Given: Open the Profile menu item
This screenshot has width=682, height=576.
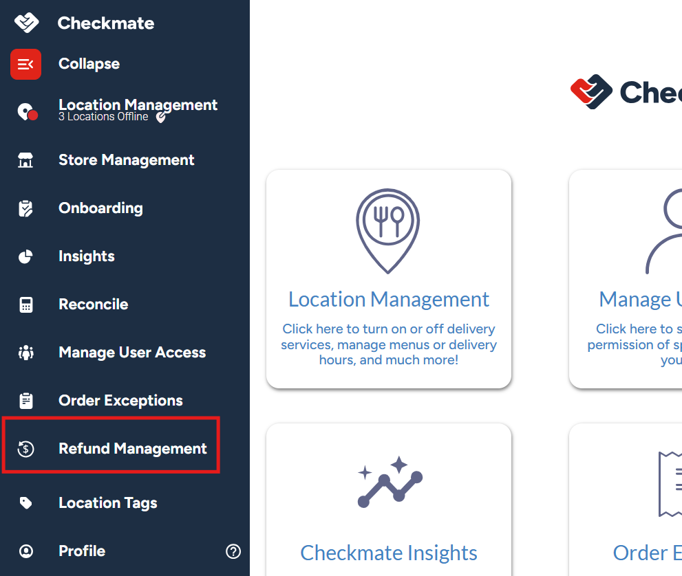Looking at the screenshot, I should (x=82, y=551).
